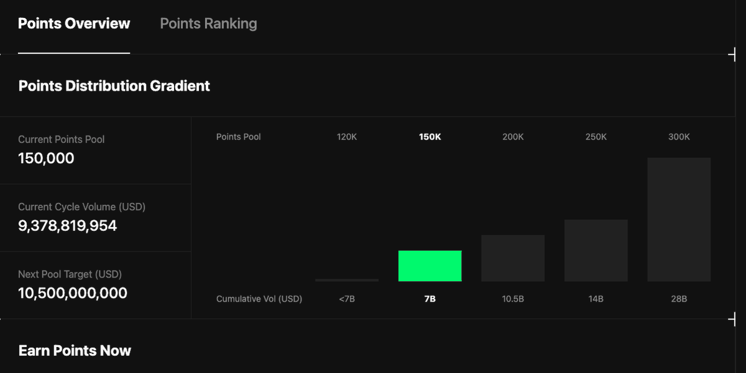746x373 pixels.
Task: Click the Earn Points Now heading
Action: click(x=75, y=350)
